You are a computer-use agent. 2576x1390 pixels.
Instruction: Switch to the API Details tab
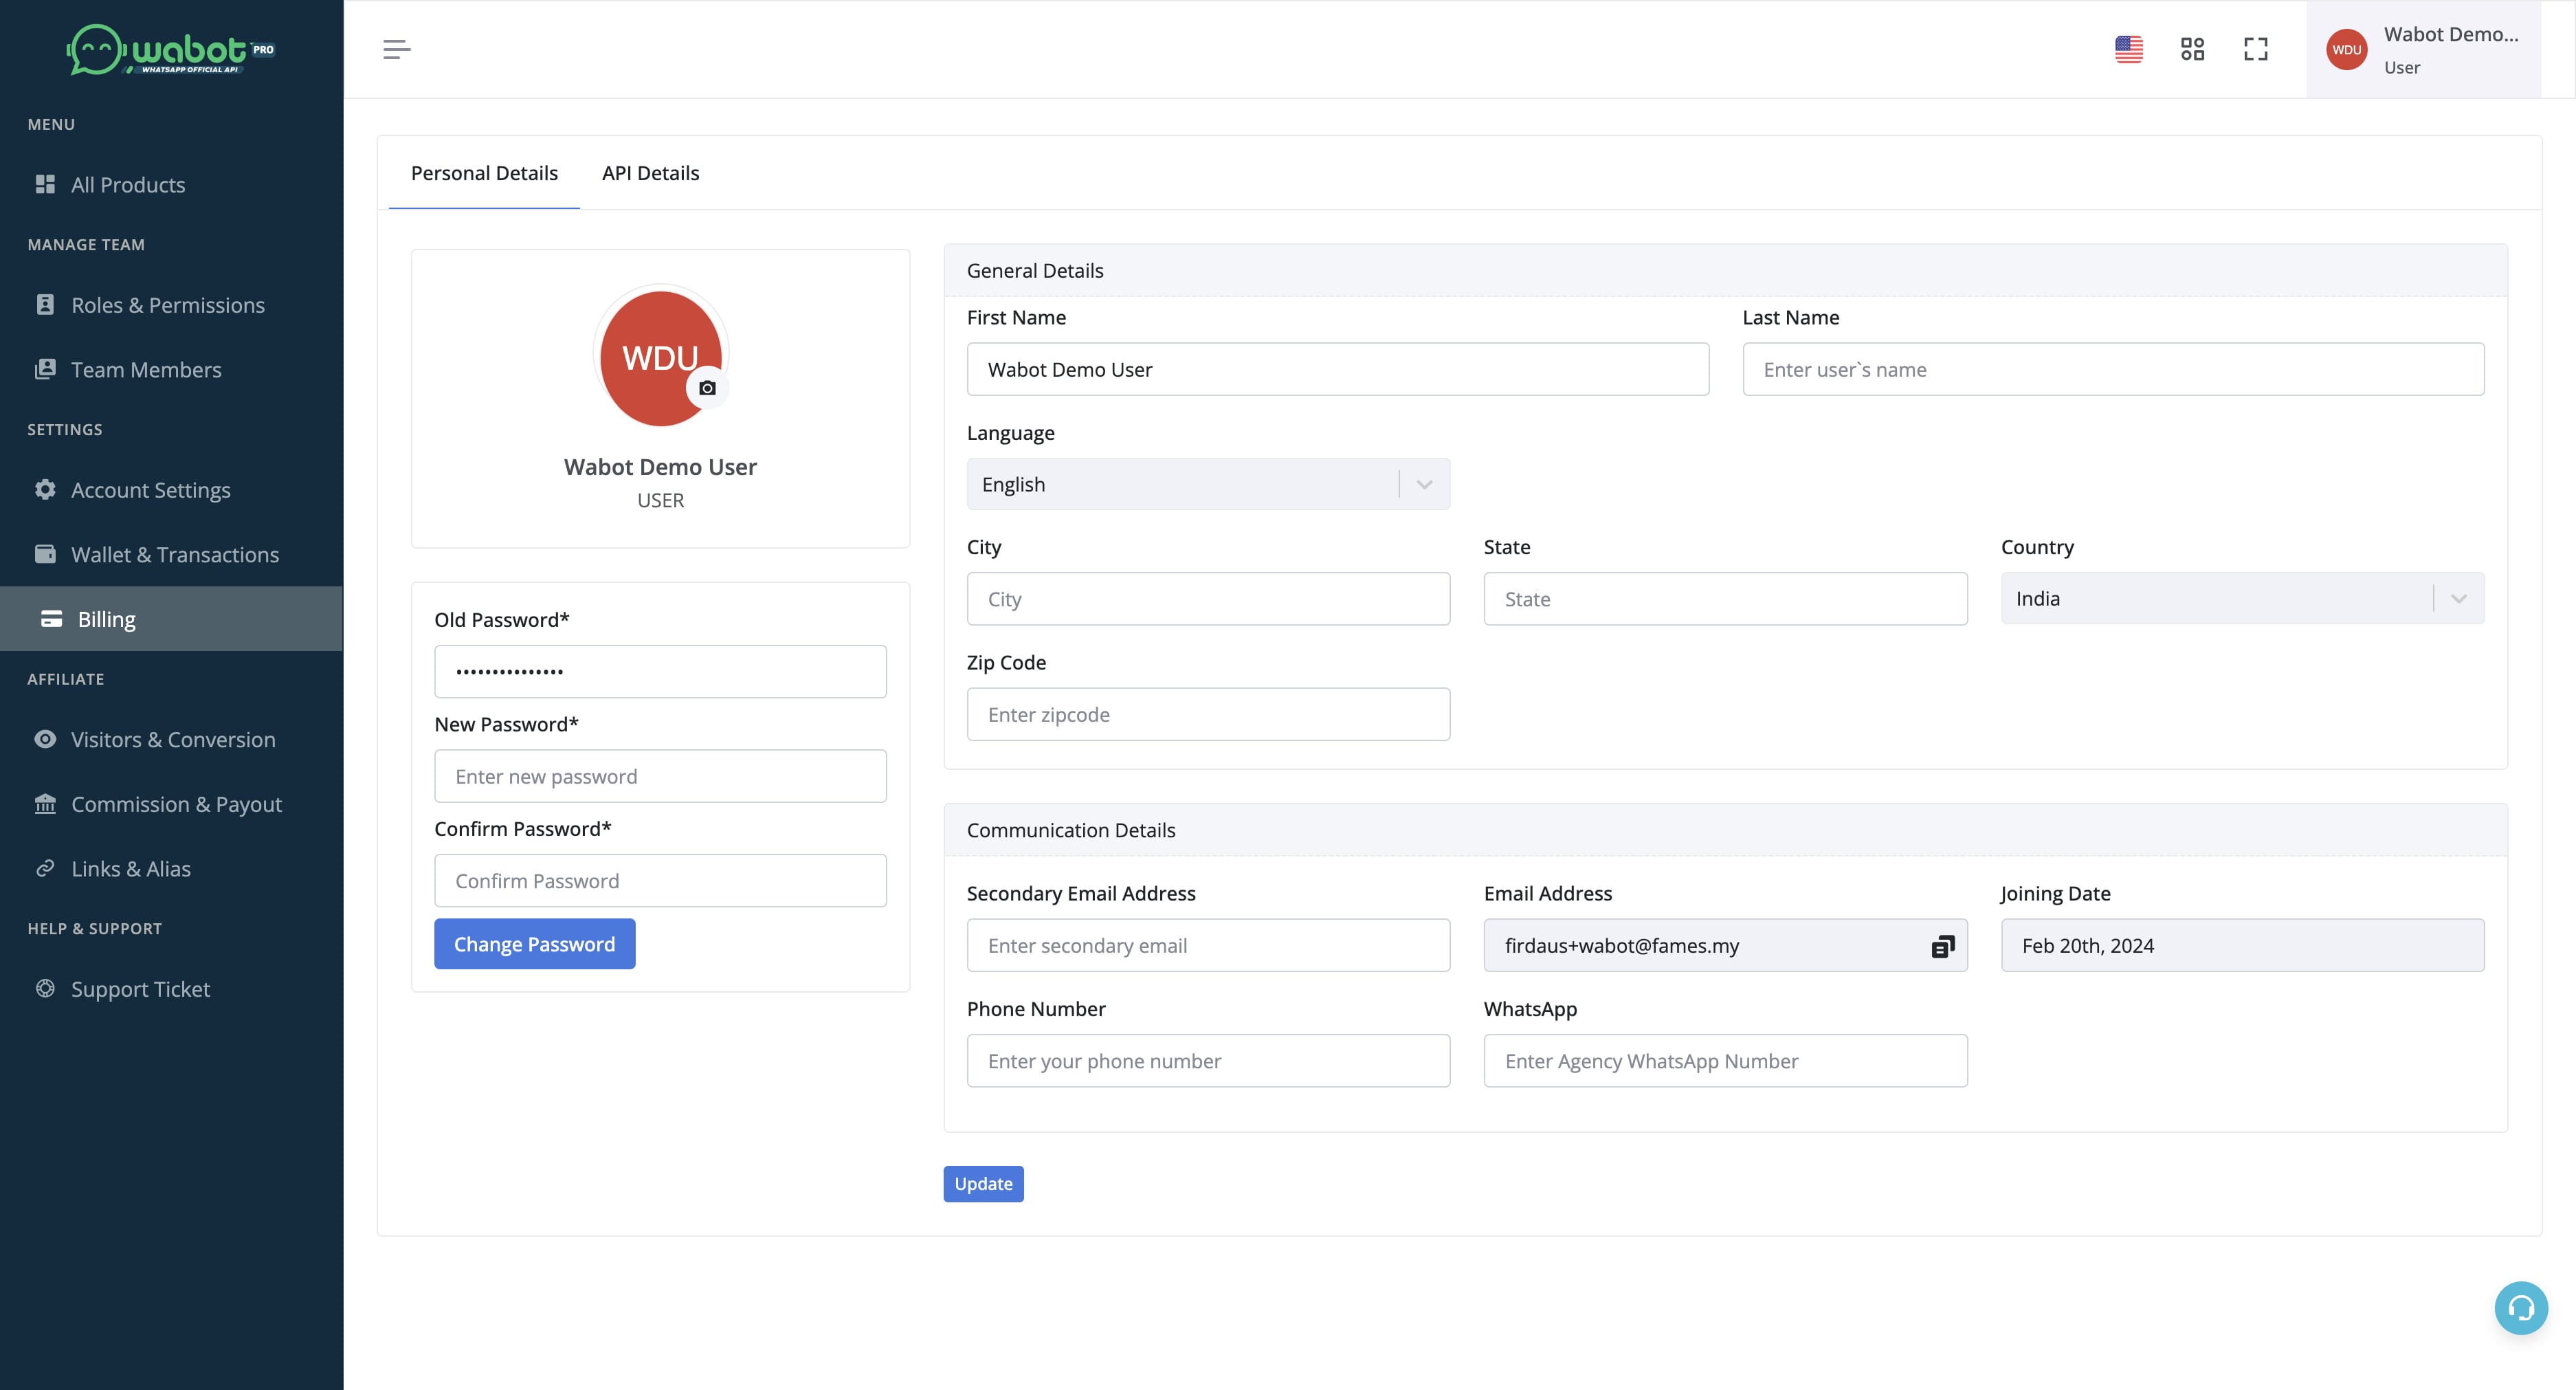pos(650,173)
